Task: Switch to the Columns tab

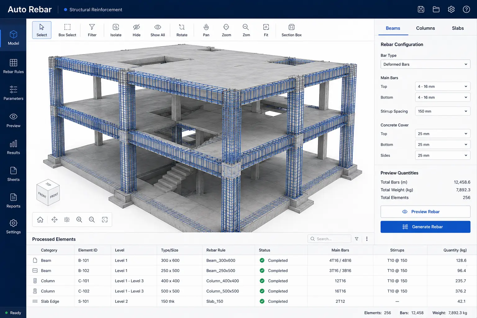Action: (x=425, y=28)
